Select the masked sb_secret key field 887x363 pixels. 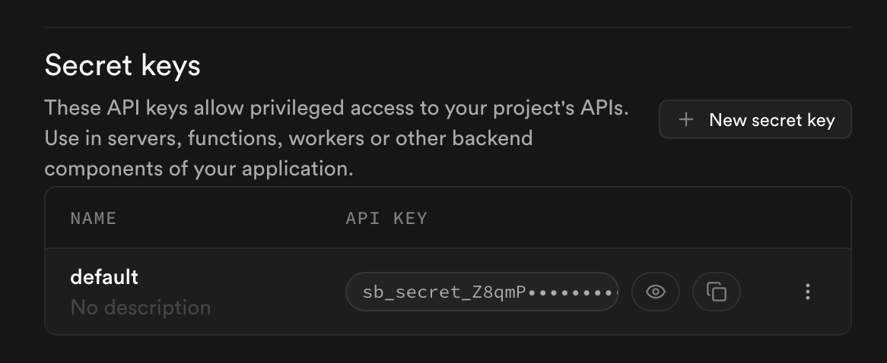[x=482, y=292]
